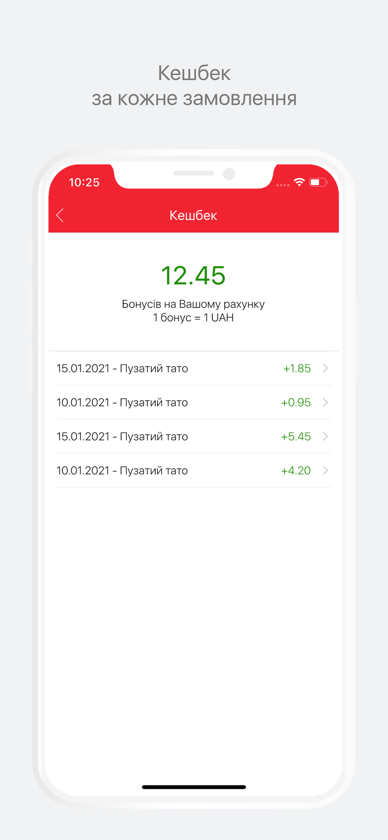
Task: Open the +5.45 cashback entry chevron
Action: point(325,436)
